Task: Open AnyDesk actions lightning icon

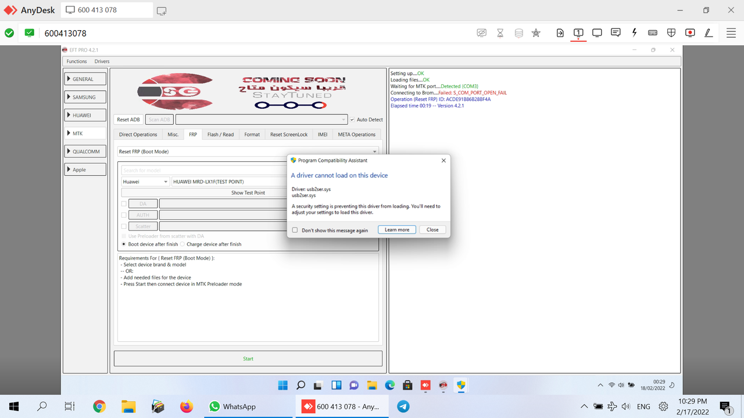Action: tap(634, 33)
